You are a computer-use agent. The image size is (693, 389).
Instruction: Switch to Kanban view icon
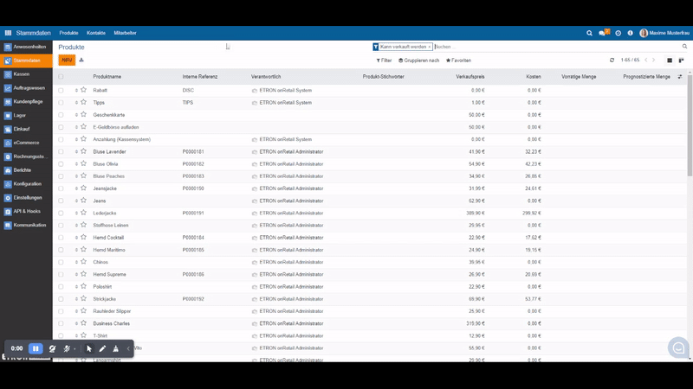tap(681, 61)
